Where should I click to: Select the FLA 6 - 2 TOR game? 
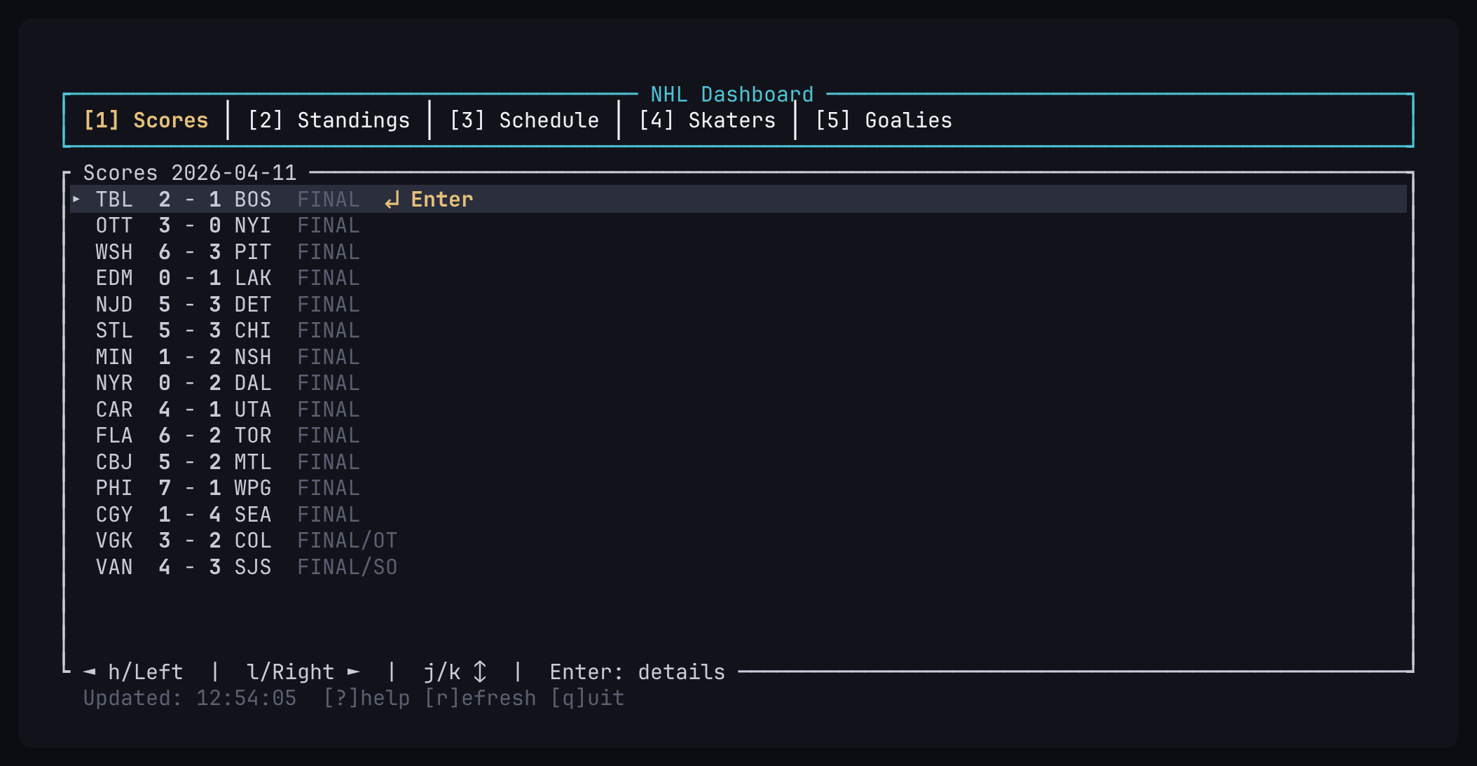click(x=738, y=436)
